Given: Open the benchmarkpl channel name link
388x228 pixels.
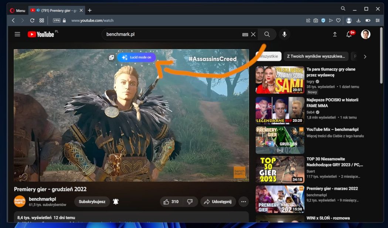Looking at the screenshot, I should click(42, 199).
